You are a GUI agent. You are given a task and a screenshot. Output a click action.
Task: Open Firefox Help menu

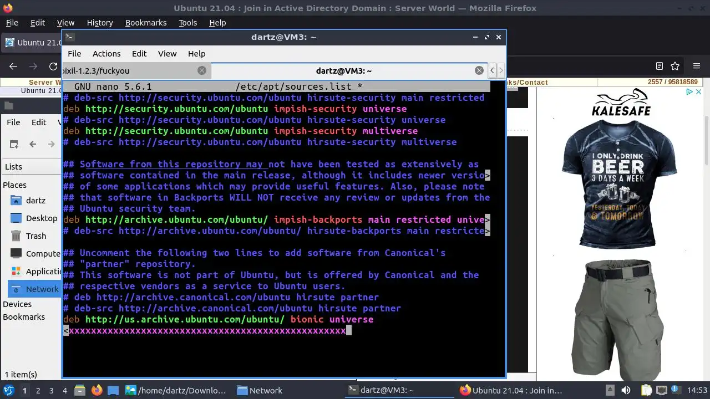[x=217, y=23]
